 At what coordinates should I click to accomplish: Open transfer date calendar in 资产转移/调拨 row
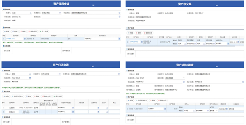pyautogui.click(x=227, y=109)
